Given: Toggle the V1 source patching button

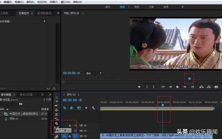Looking at the screenshot, I should tap(64, 136).
